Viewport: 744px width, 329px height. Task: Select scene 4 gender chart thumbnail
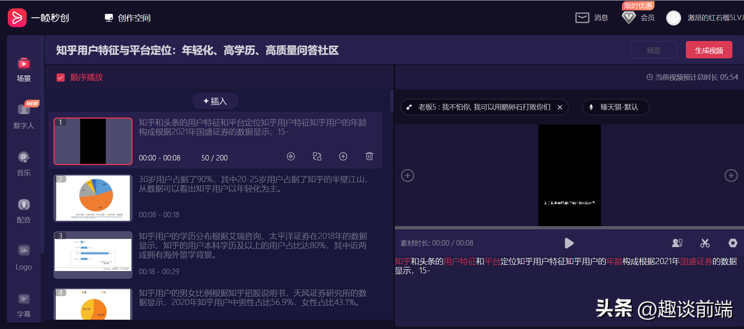[93, 304]
